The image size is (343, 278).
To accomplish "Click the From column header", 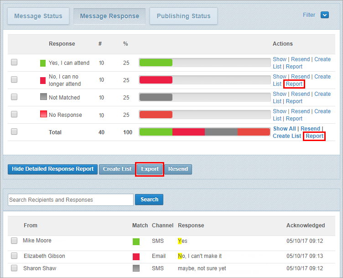I will pyautogui.click(x=31, y=226).
